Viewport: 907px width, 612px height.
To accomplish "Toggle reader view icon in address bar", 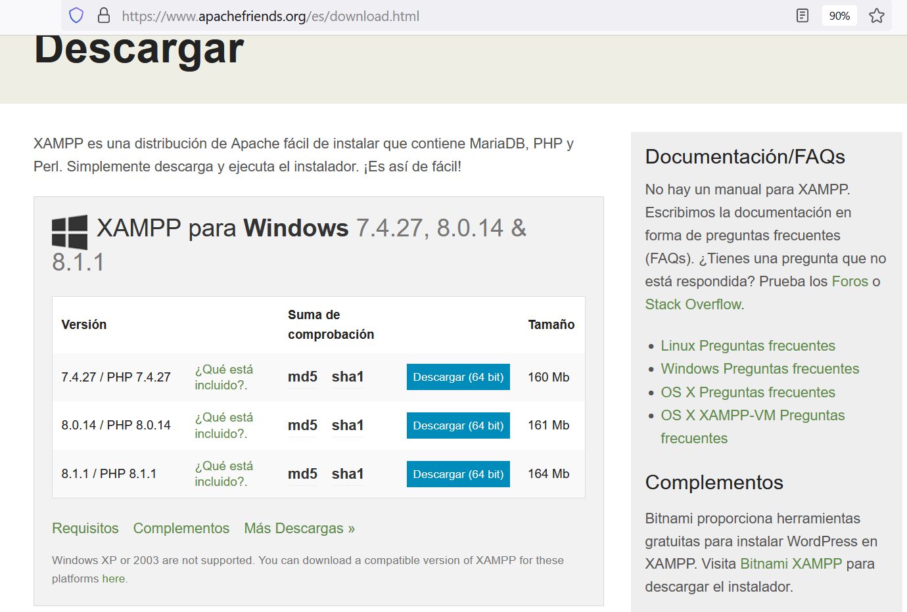I will click(802, 16).
